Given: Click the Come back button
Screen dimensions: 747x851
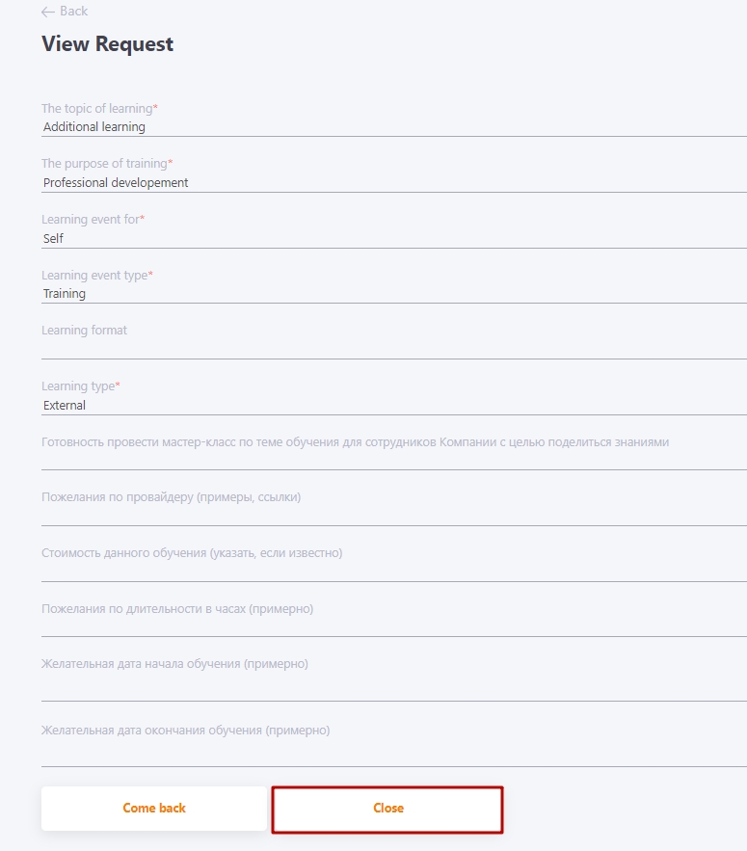Looking at the screenshot, I should click(x=153, y=808).
